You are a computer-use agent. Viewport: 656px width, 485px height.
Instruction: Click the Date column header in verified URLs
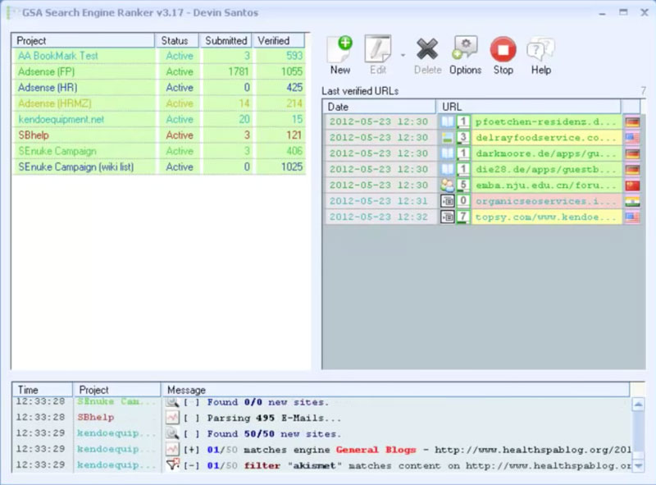(379, 107)
